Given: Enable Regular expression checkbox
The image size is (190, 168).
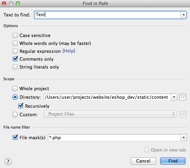Looking at the screenshot, I should 15,51.
